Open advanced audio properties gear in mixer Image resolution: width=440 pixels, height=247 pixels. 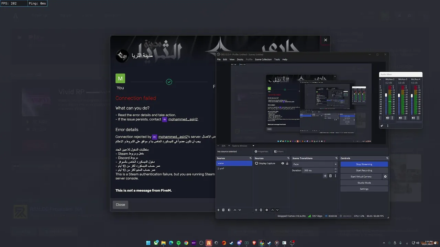click(x=382, y=126)
